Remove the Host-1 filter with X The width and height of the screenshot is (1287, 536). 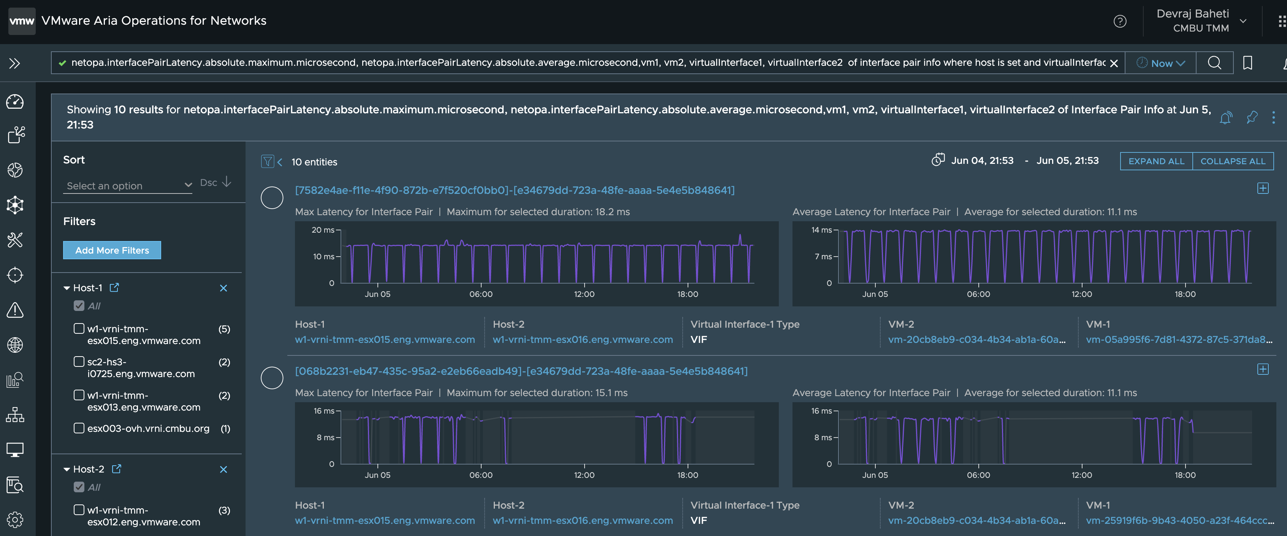coord(223,288)
